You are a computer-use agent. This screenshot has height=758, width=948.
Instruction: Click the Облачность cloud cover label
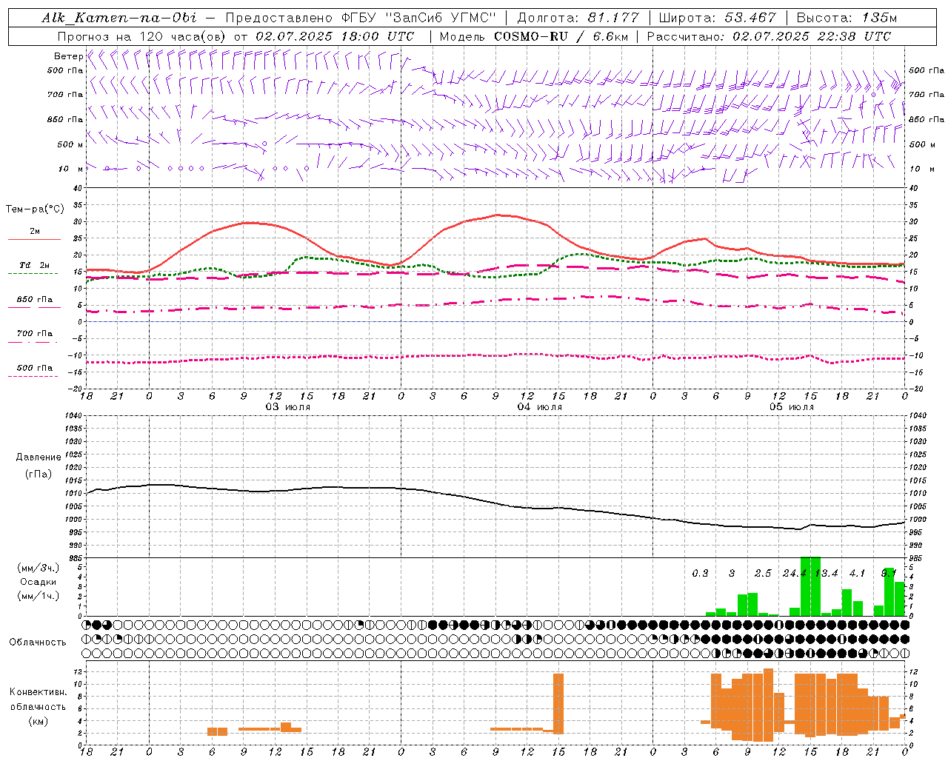click(38, 642)
